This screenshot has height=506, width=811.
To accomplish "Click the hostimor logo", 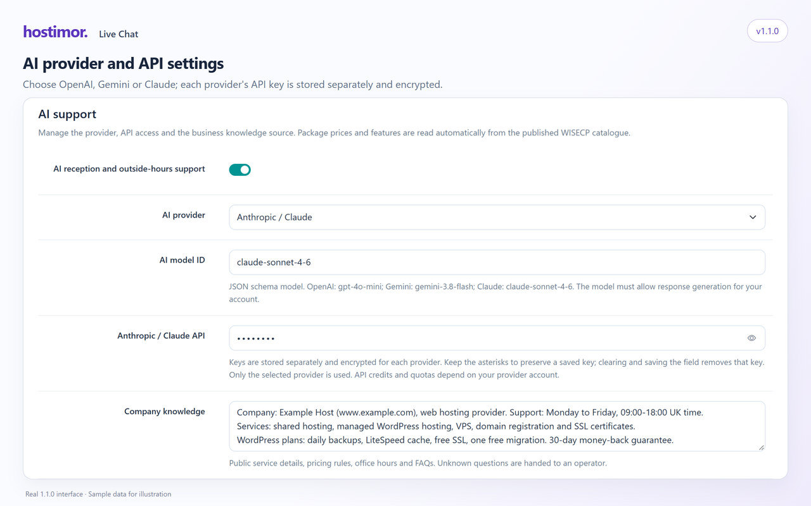I will (55, 32).
